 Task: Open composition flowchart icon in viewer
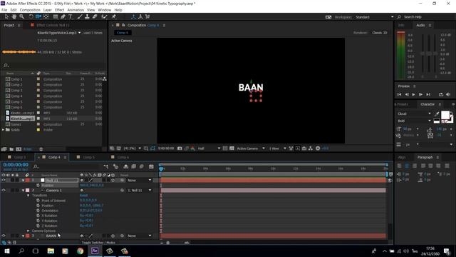[x=311, y=148]
